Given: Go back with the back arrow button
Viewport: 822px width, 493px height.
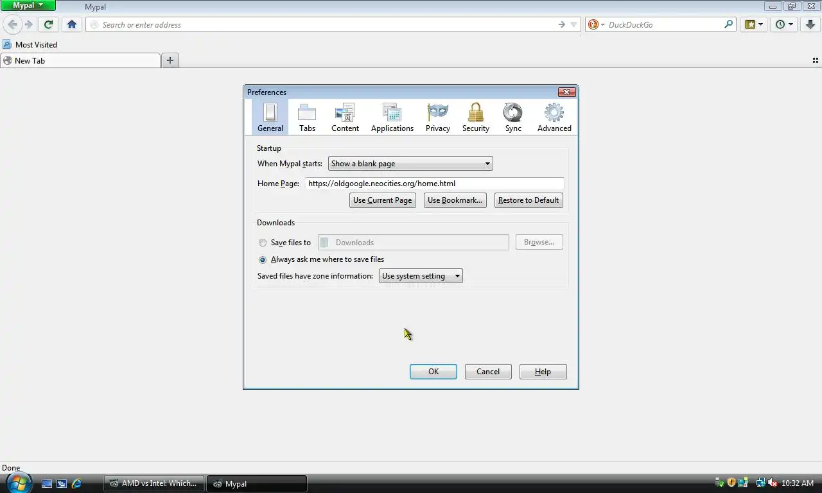Looking at the screenshot, I should point(13,24).
